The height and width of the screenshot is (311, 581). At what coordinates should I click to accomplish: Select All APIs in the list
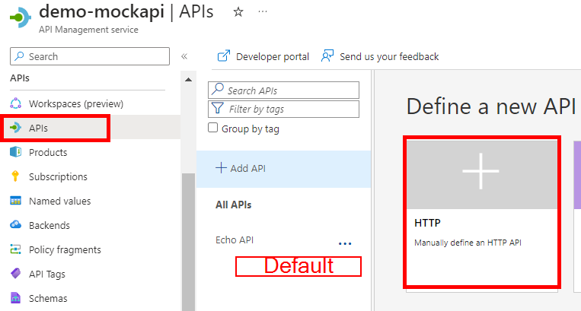[234, 205]
